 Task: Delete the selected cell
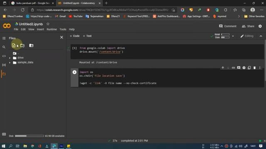click(254, 68)
